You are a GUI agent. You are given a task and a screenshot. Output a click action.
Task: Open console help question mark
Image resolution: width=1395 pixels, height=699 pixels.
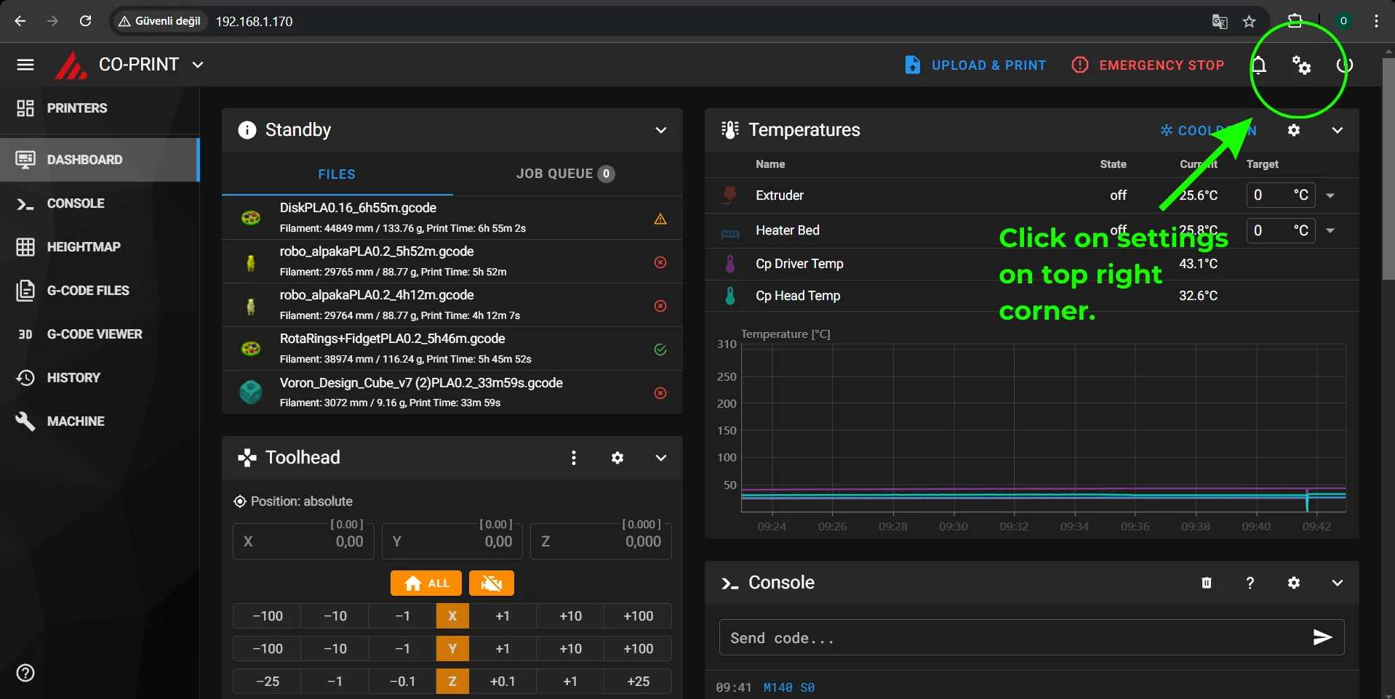[x=1250, y=583]
